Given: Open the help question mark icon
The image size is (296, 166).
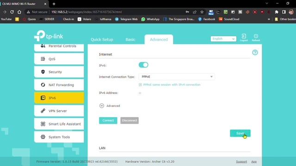Looking at the screenshot, I should pos(255,52).
